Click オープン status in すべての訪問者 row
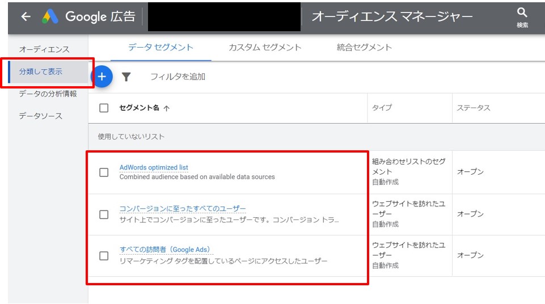Viewport: 545px width, 304px height. coord(470,255)
